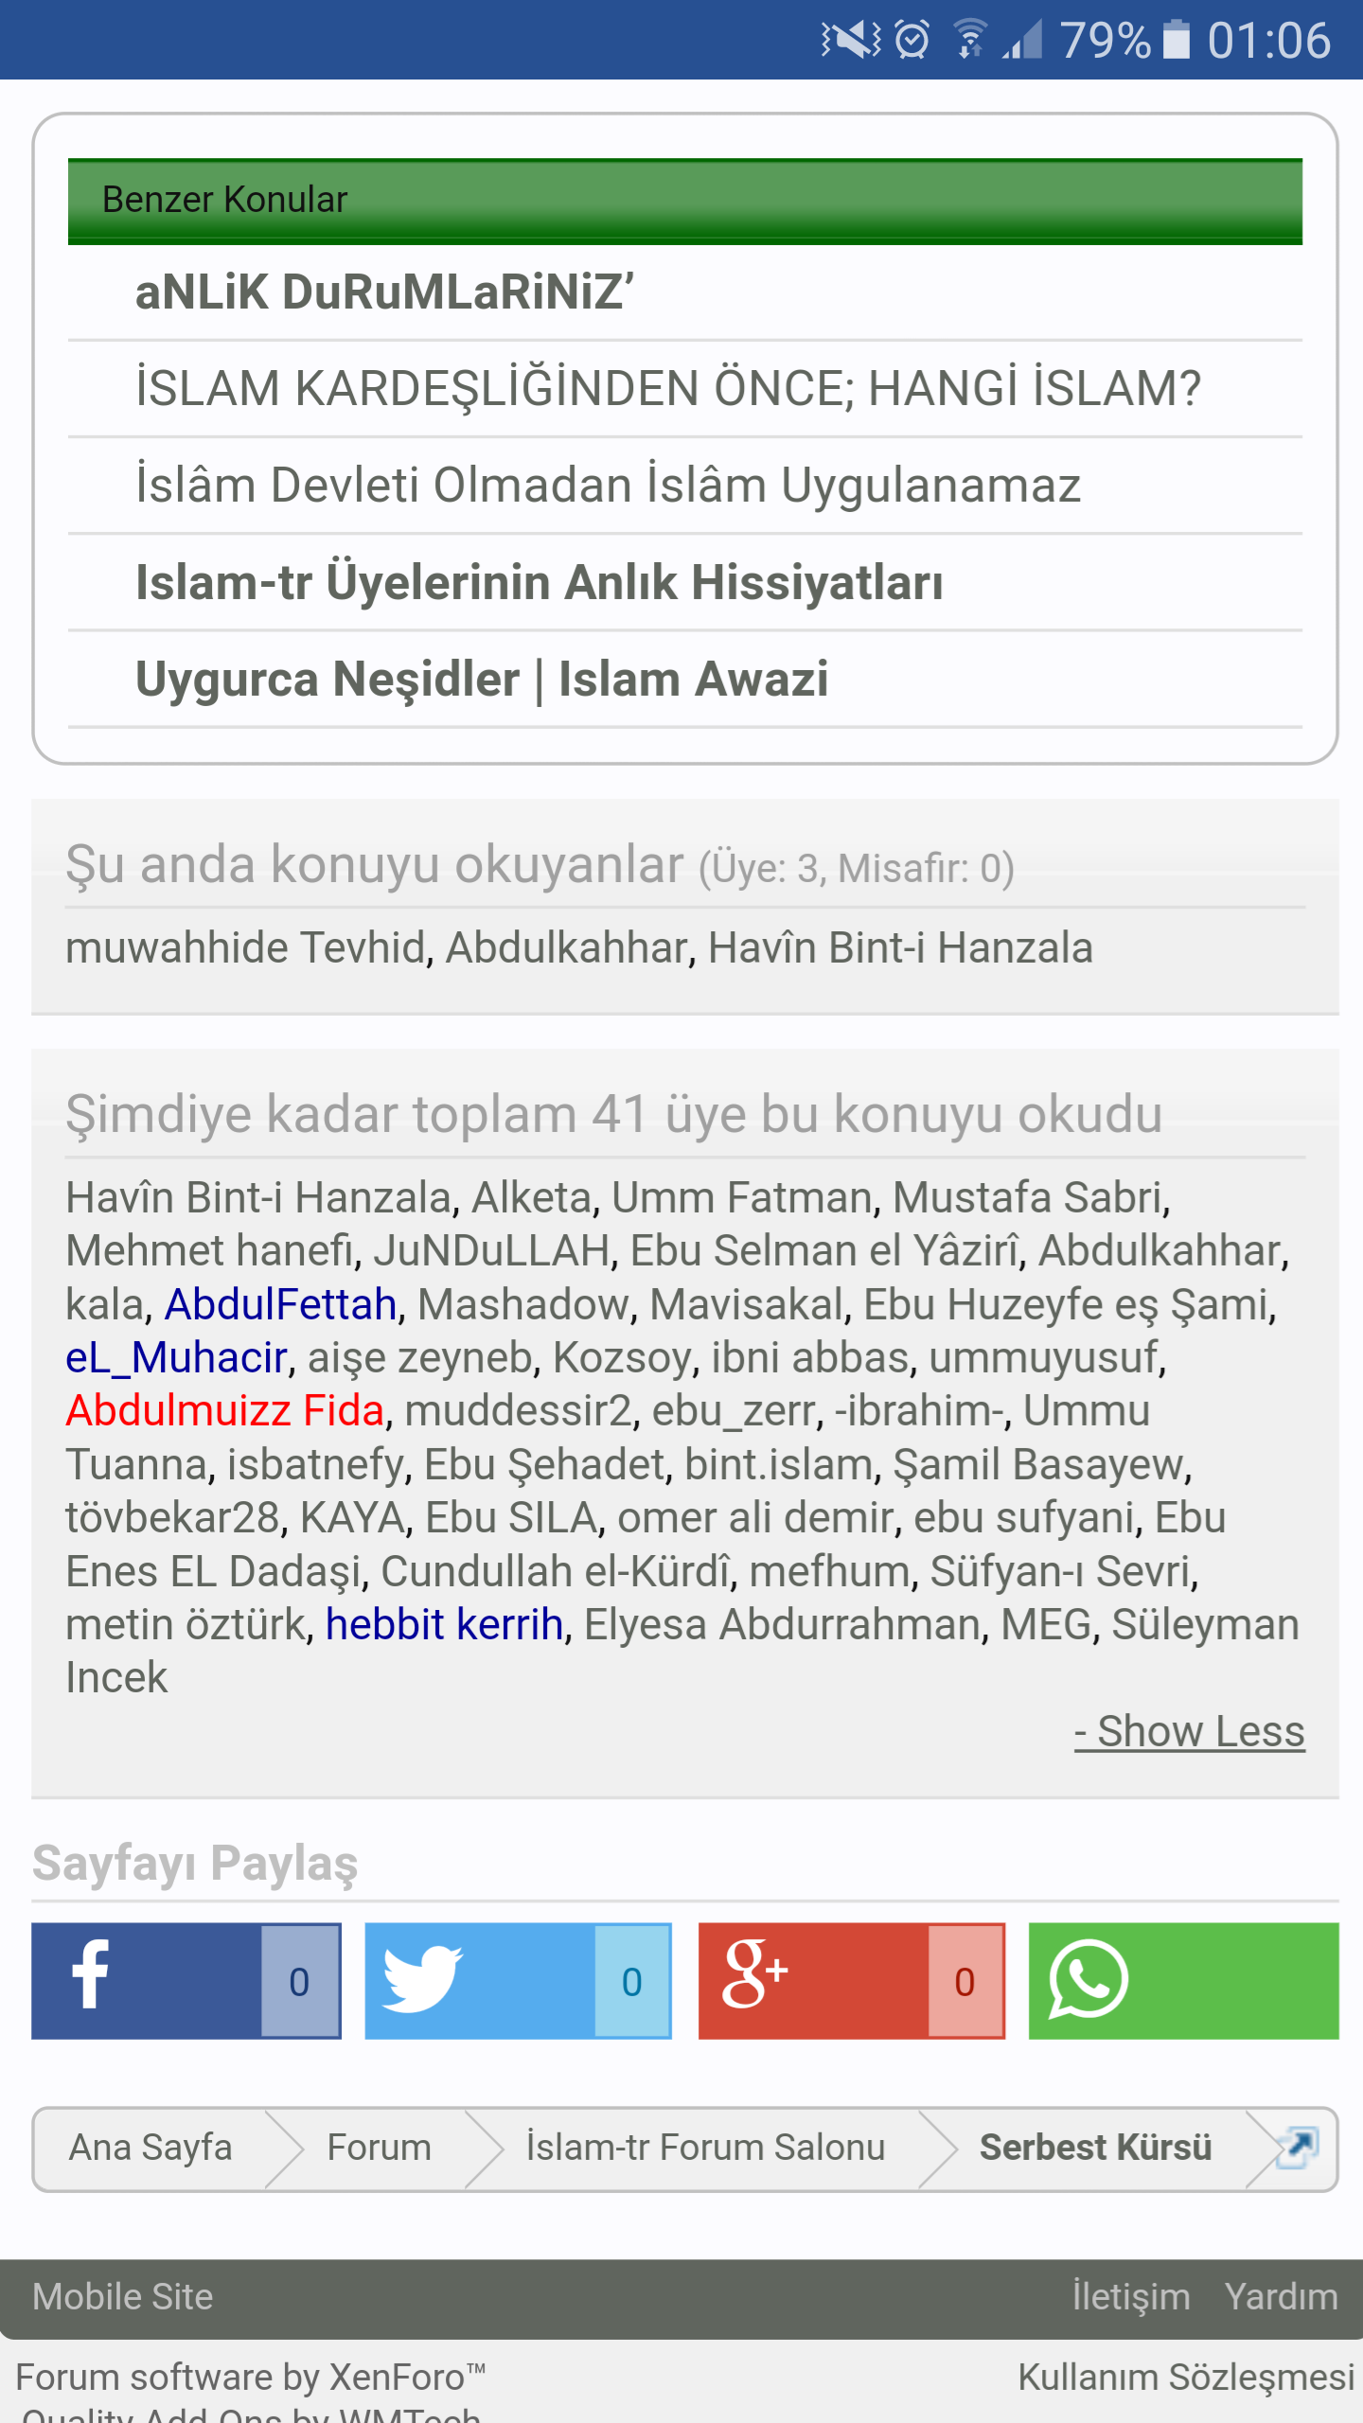Collapse reader list with Show Less
Image resolution: width=1363 pixels, height=2423 pixels.
(x=1190, y=1731)
